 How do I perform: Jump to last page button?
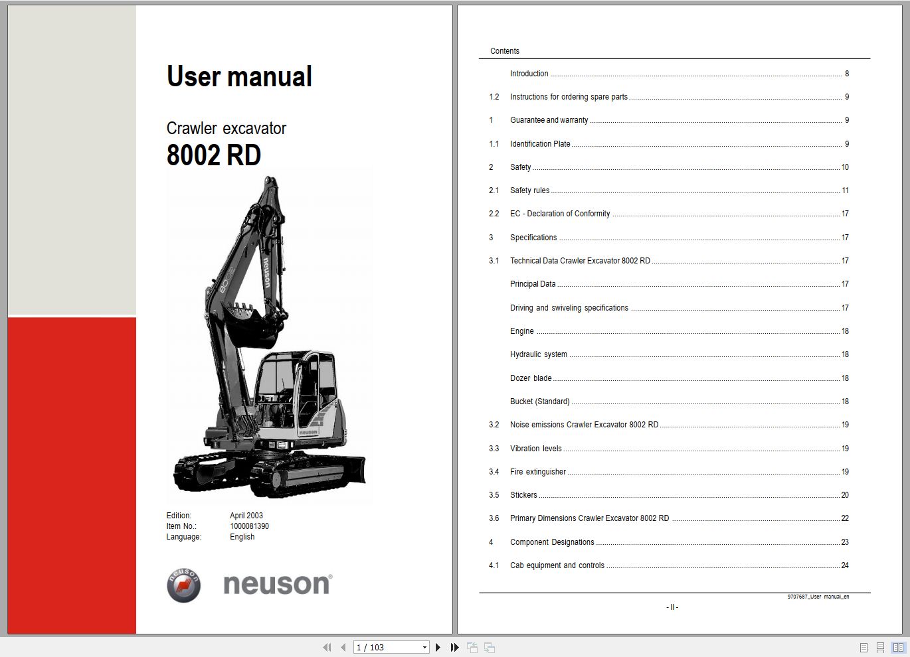[454, 648]
